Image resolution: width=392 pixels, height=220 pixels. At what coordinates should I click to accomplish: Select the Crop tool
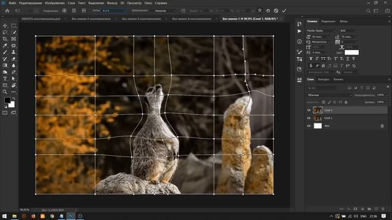pyautogui.click(x=5, y=39)
